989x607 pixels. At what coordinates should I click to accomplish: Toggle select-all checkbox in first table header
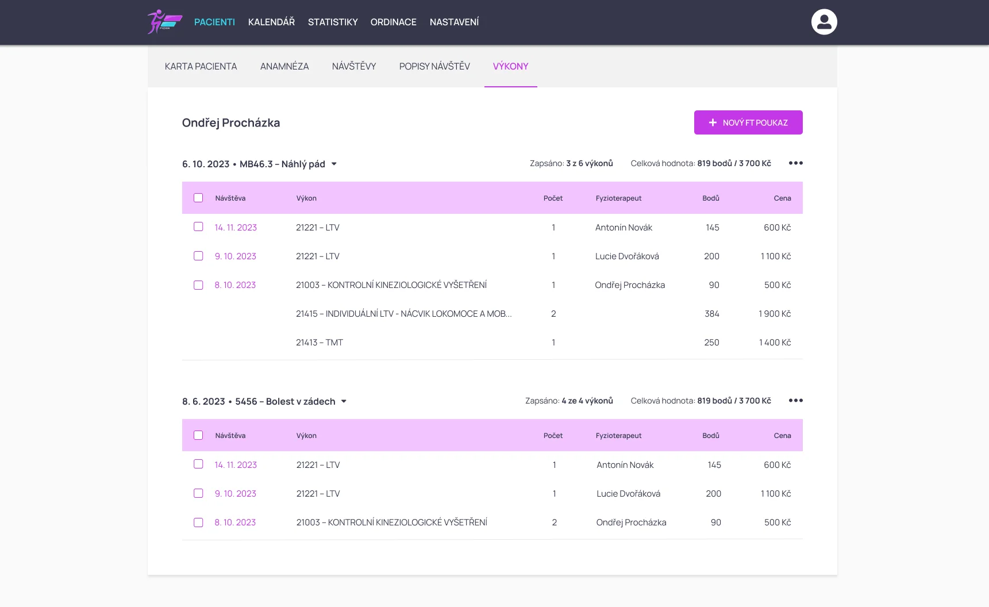pos(198,198)
